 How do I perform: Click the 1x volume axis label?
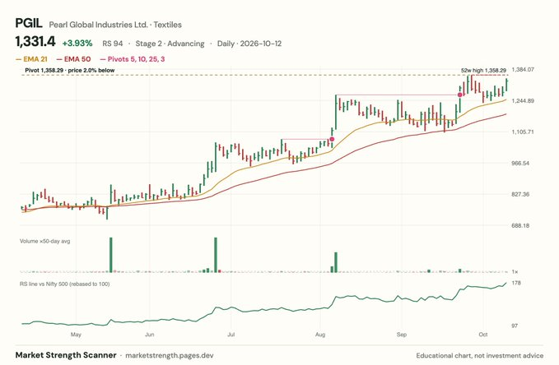tap(515, 272)
